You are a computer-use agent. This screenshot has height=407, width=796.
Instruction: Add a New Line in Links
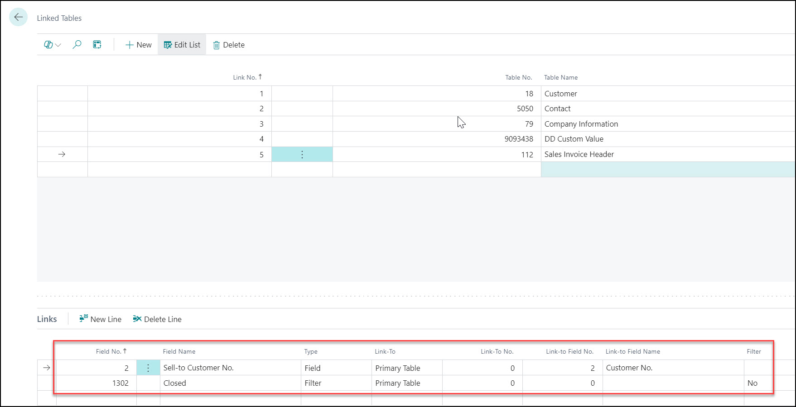click(x=100, y=319)
